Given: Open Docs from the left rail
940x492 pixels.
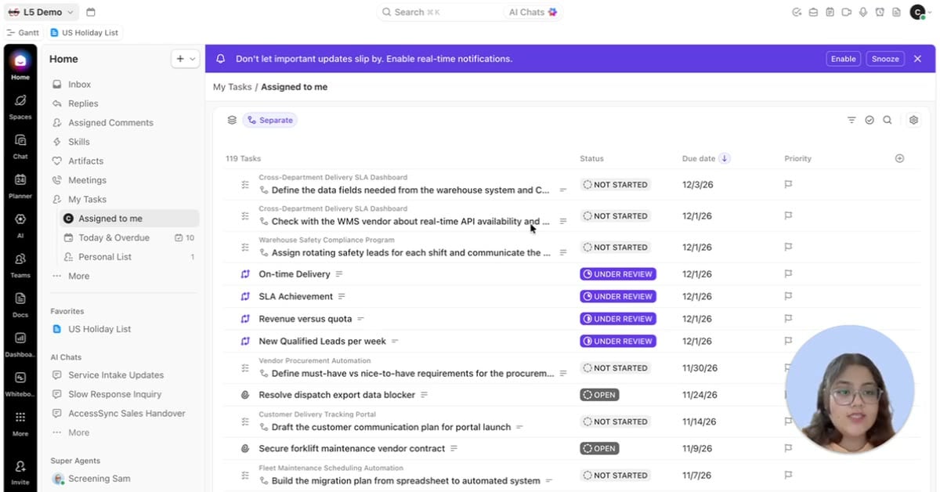Looking at the screenshot, I should [20, 304].
